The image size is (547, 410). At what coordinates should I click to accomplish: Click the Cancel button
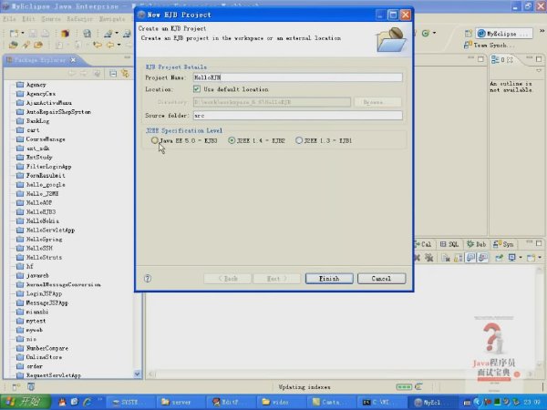pos(381,278)
